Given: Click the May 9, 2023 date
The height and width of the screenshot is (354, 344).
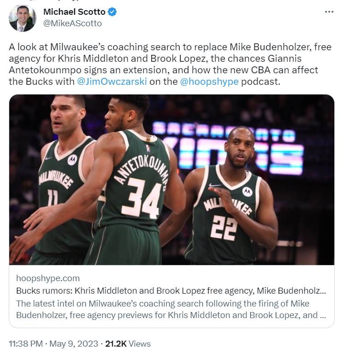Looking at the screenshot, I should tap(74, 343).
